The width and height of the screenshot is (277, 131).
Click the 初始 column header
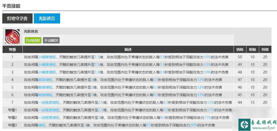click(253, 49)
